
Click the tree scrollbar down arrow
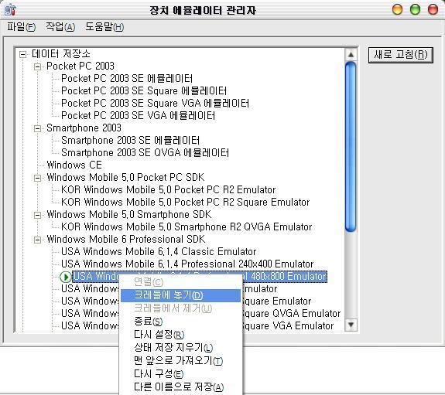pos(351,325)
